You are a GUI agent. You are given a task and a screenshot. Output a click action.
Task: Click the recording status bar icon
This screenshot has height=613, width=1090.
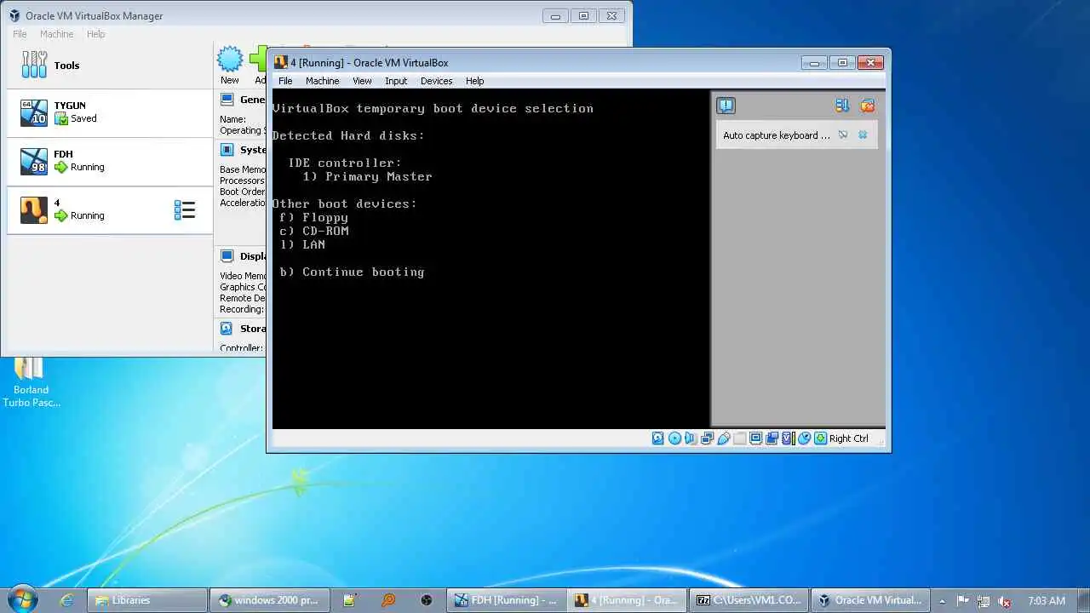(x=772, y=438)
